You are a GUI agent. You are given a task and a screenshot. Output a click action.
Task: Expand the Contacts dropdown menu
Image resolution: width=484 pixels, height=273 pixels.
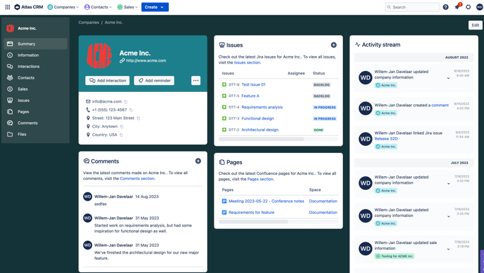point(98,8)
